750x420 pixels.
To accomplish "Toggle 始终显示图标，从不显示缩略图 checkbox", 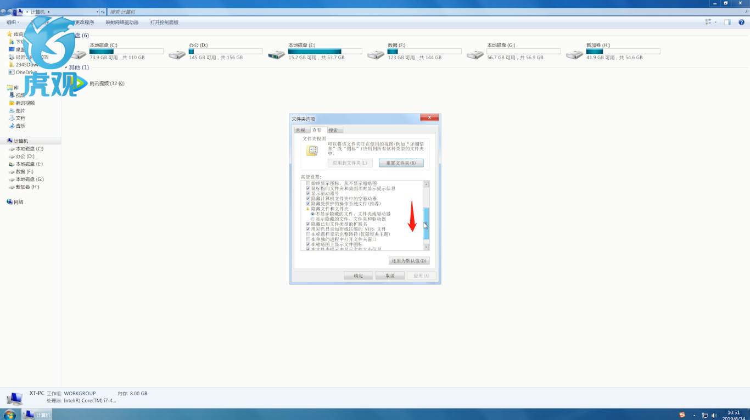I will 308,183.
